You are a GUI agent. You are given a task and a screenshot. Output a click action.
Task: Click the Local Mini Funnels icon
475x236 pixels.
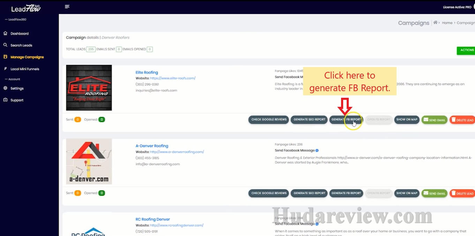[x=5, y=69]
